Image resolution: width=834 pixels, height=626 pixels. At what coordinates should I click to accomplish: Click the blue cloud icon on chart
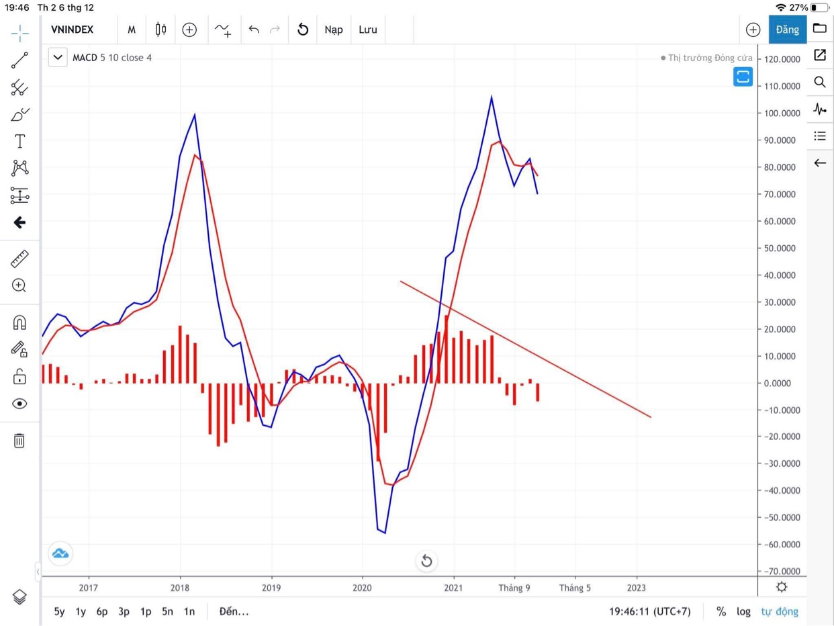click(x=60, y=553)
